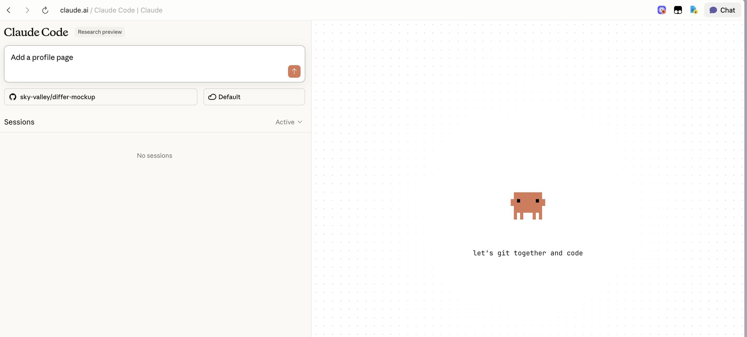Image resolution: width=747 pixels, height=337 pixels.
Task: Reload the page using the refresh icon
Action: coord(45,10)
